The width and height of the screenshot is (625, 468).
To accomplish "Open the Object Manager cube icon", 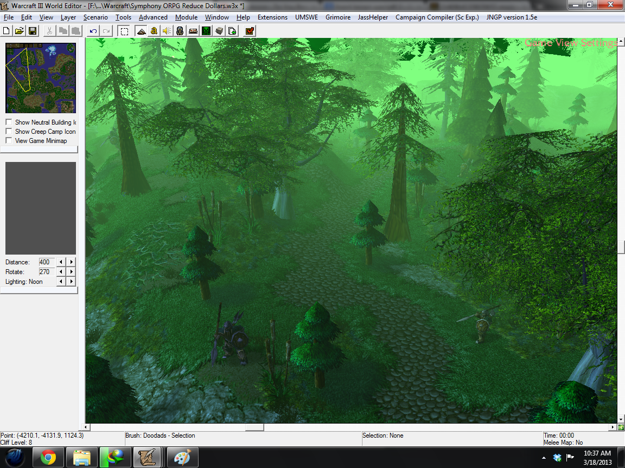I will coord(219,31).
